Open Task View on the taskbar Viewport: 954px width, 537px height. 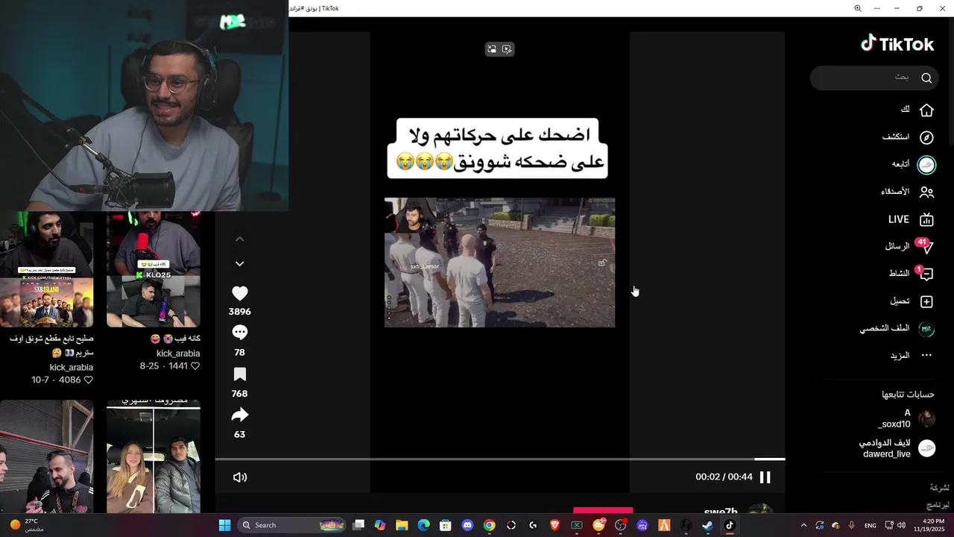[358, 525]
